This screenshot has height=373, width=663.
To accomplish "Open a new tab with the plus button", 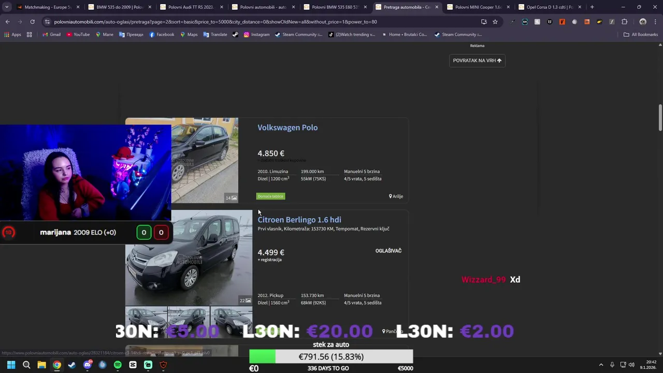I will point(592,7).
